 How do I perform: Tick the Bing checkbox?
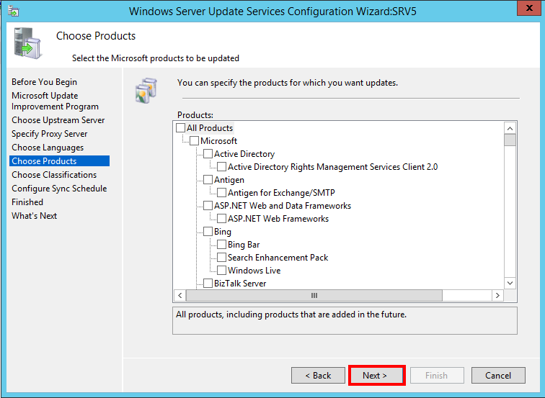[208, 232]
